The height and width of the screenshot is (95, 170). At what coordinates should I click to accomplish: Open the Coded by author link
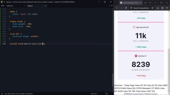[154, 94]
